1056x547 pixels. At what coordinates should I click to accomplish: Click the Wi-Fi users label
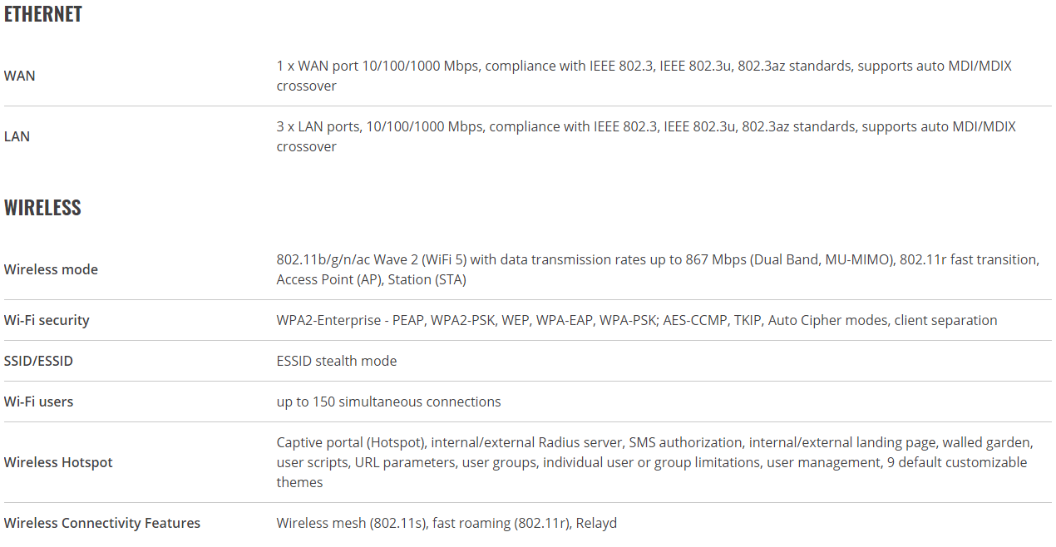point(38,402)
